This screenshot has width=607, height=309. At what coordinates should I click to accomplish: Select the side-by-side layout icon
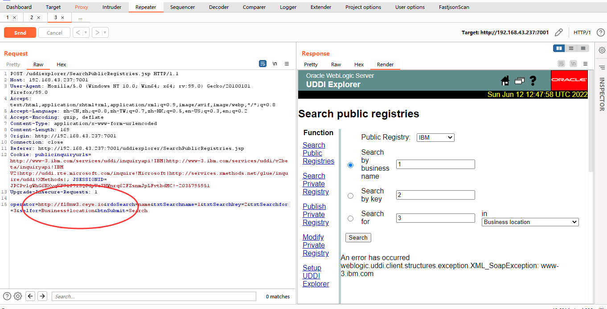pos(559,48)
